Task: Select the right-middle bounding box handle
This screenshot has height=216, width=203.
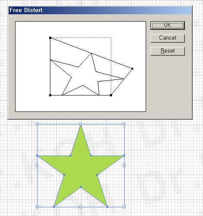Action: click(x=124, y=165)
